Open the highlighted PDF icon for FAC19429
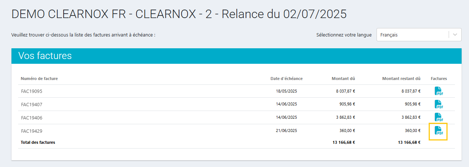The image size is (469, 167). click(x=438, y=131)
